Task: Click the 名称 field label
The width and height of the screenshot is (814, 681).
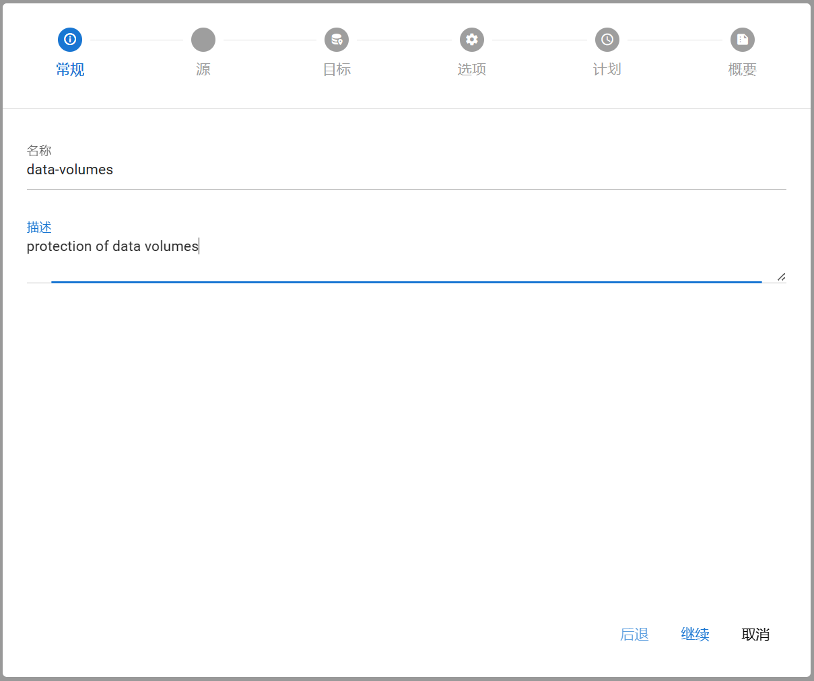Action: tap(39, 151)
